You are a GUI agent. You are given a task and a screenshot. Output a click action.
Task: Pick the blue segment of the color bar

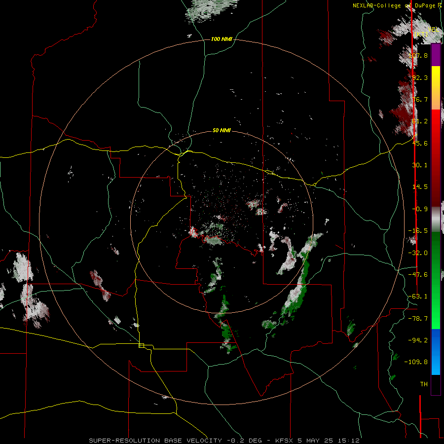click(436, 352)
